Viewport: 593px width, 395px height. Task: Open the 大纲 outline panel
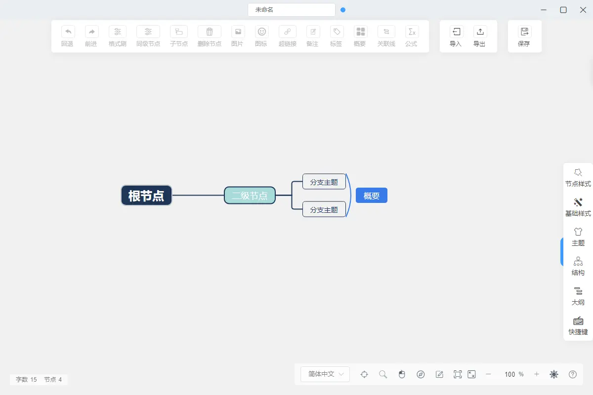click(578, 296)
